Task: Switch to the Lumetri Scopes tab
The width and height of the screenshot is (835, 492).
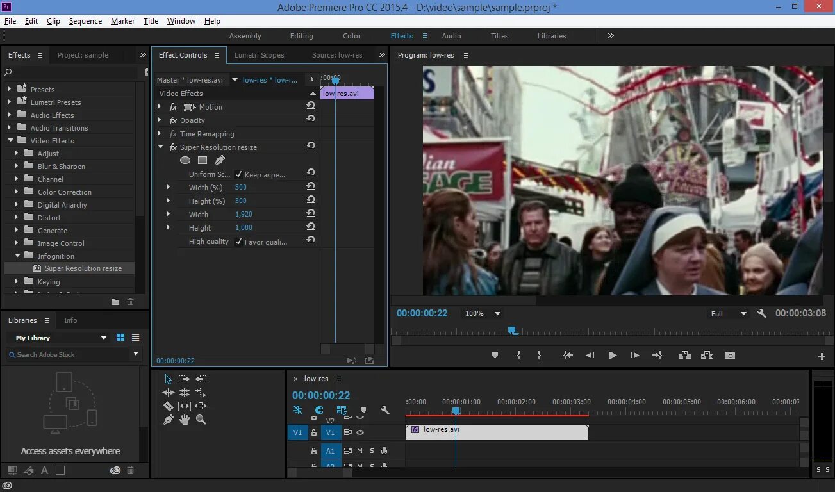Action: click(x=259, y=55)
